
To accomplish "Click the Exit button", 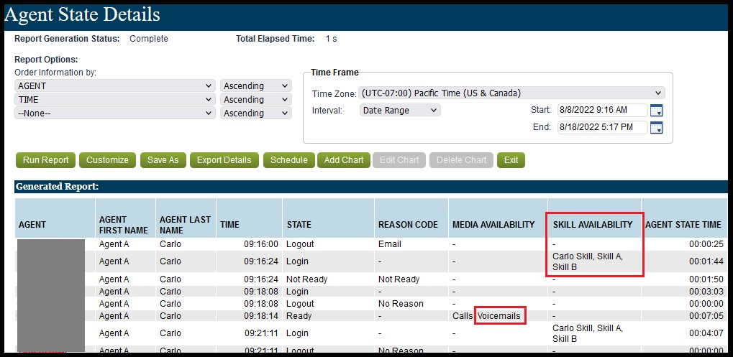I will pos(511,160).
